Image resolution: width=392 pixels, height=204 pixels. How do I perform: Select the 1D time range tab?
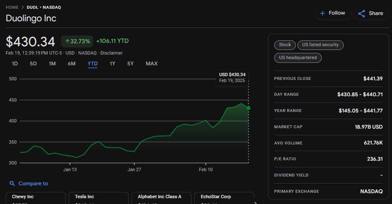pos(15,64)
